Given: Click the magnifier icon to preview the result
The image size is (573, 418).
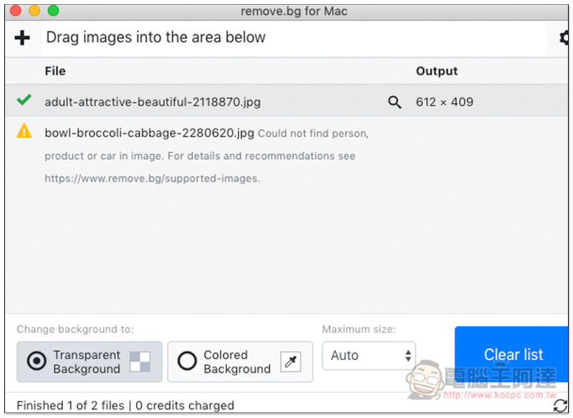Looking at the screenshot, I should [395, 102].
